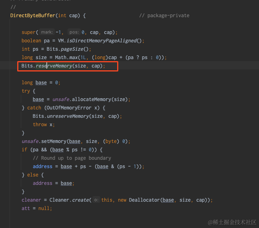Screen dimensions: 259x228
Task: Click the OutOfMemoryError exception type
Action: pos(69,108)
